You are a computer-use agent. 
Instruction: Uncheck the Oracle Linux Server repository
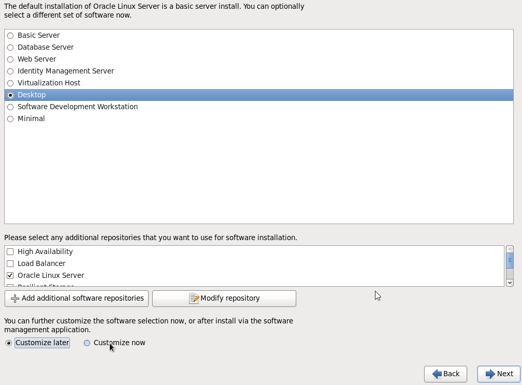(x=10, y=275)
